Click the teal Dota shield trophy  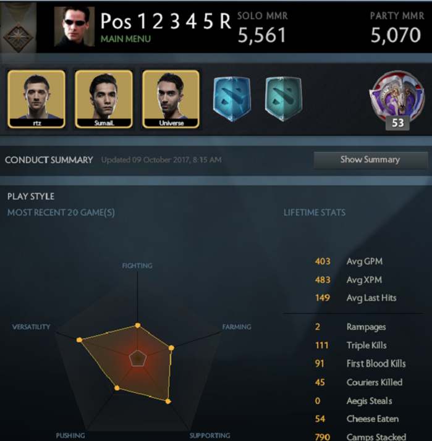[284, 98]
